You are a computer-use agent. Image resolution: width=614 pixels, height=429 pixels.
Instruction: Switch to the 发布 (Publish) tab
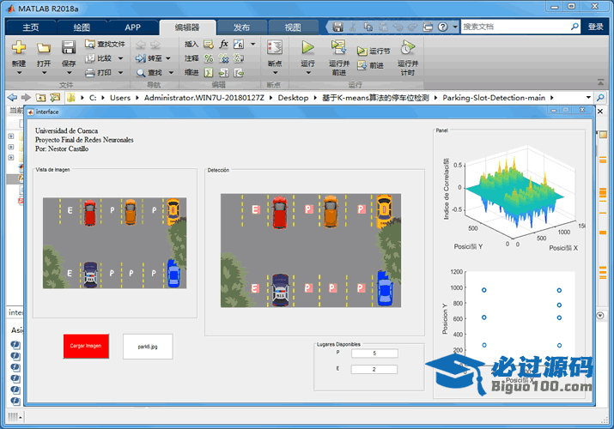pyautogui.click(x=241, y=27)
